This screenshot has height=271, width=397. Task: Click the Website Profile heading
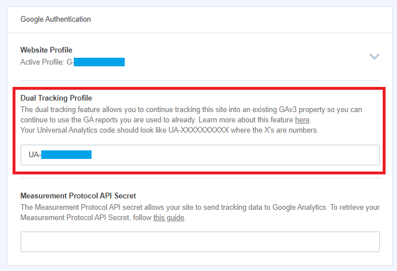click(x=46, y=50)
